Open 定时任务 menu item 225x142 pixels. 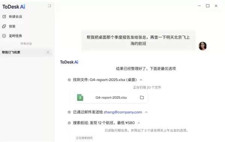pyautogui.click(x=15, y=36)
